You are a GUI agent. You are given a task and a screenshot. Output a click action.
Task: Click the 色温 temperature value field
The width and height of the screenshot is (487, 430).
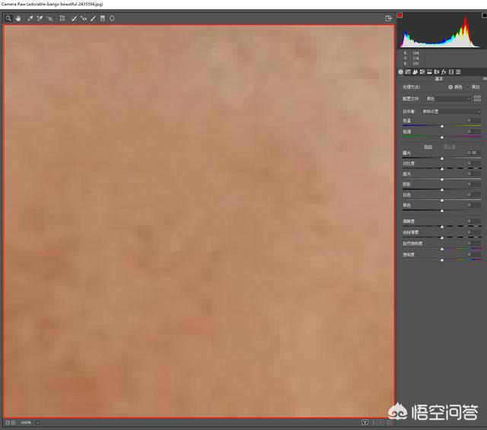point(473,120)
